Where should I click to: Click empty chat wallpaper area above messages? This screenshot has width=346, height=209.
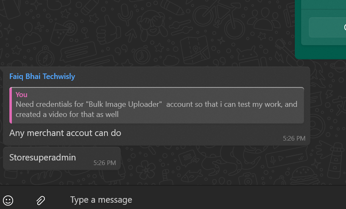[143, 33]
